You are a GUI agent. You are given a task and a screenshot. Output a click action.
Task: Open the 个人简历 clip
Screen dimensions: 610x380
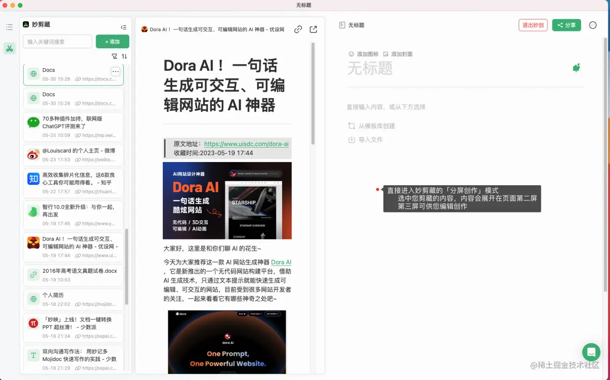click(73, 299)
